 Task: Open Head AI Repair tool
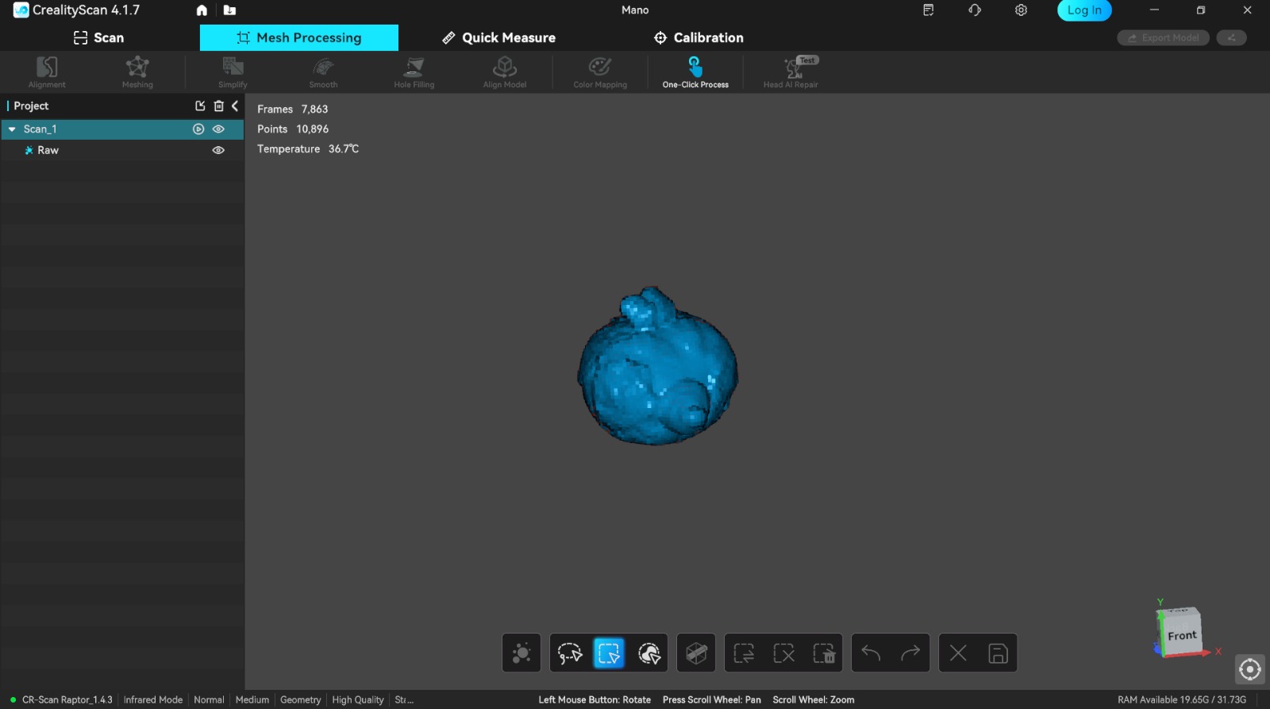791,71
